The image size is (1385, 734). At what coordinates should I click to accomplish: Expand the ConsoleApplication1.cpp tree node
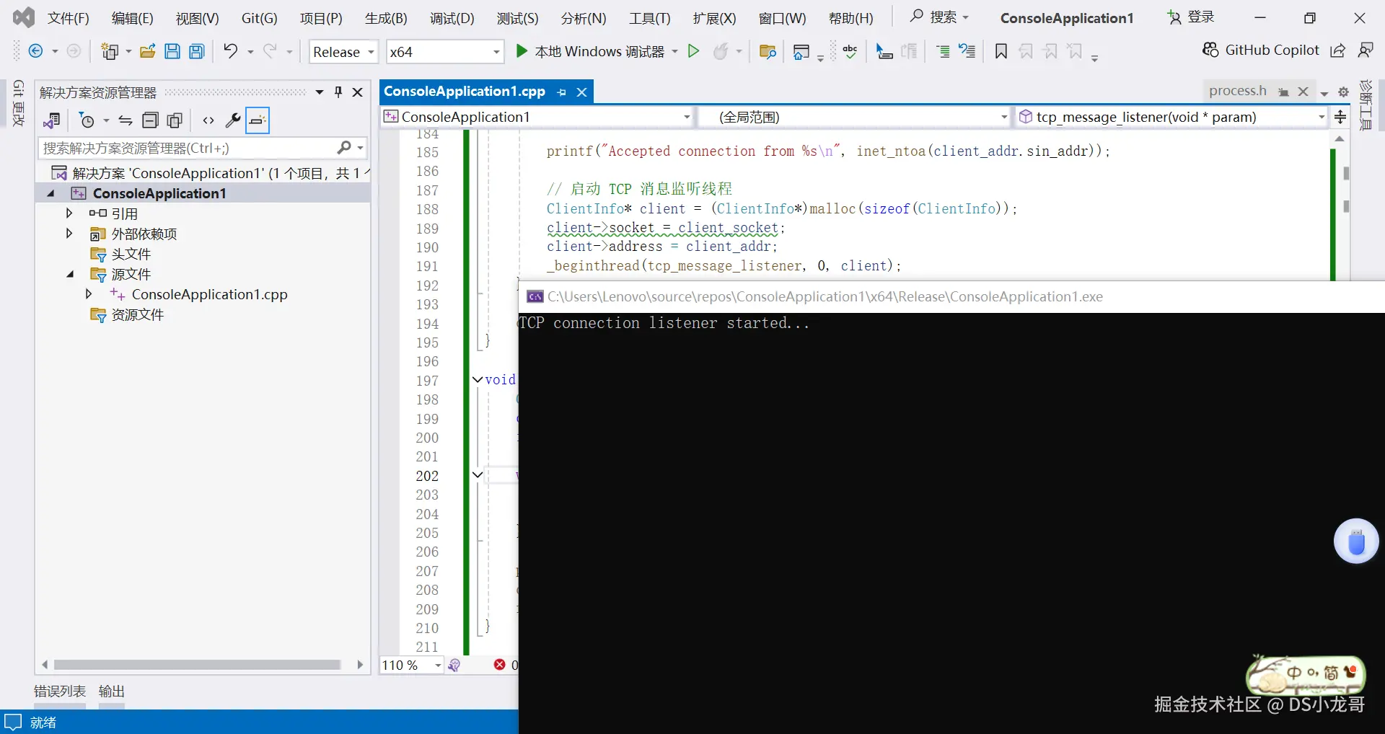(89, 294)
